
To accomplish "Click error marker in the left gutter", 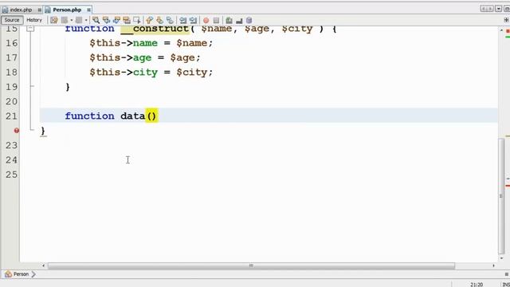I will (16, 131).
